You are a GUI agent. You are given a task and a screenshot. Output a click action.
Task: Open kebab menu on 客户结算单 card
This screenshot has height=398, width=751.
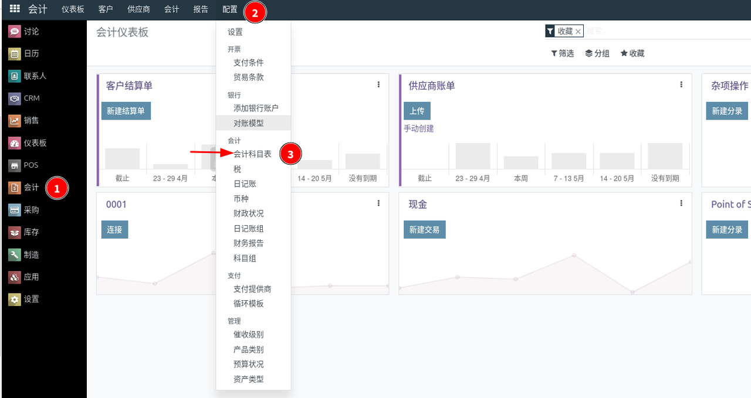pos(378,84)
